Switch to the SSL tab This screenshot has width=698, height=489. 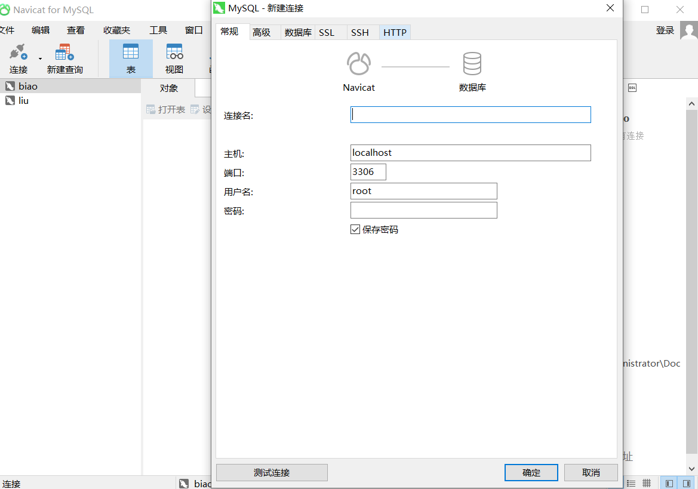(331, 32)
